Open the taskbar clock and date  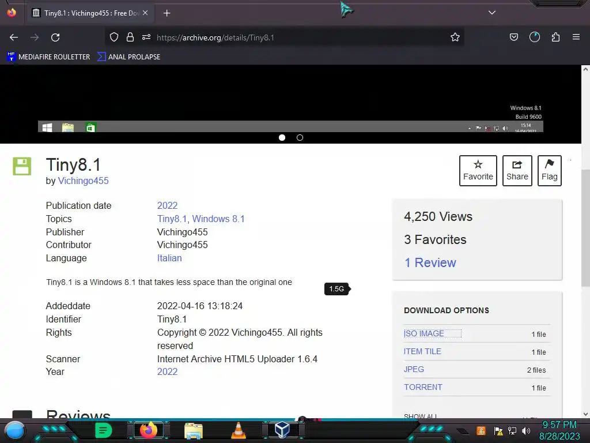click(x=559, y=430)
